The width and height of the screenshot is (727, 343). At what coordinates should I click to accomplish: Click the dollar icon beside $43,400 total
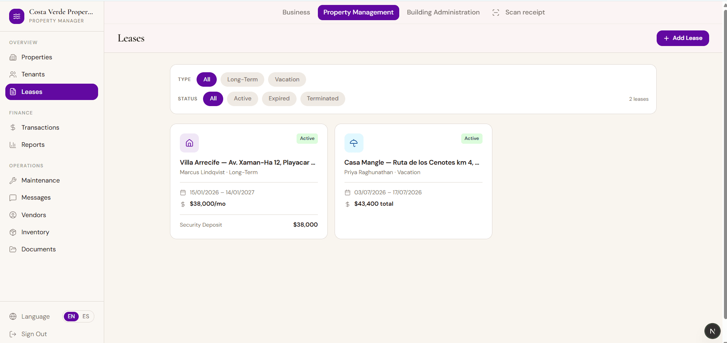coord(348,204)
